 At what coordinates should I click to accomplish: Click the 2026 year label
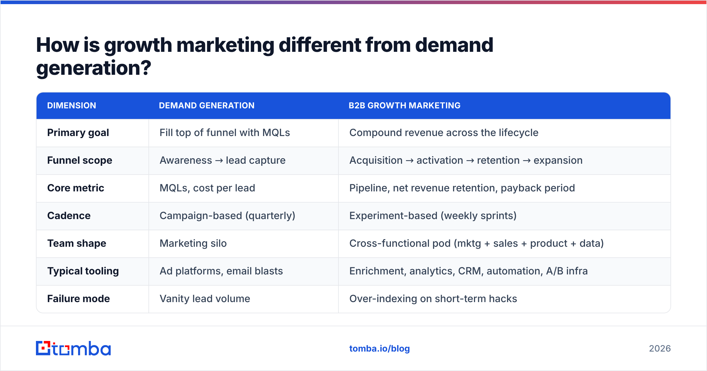pos(660,349)
